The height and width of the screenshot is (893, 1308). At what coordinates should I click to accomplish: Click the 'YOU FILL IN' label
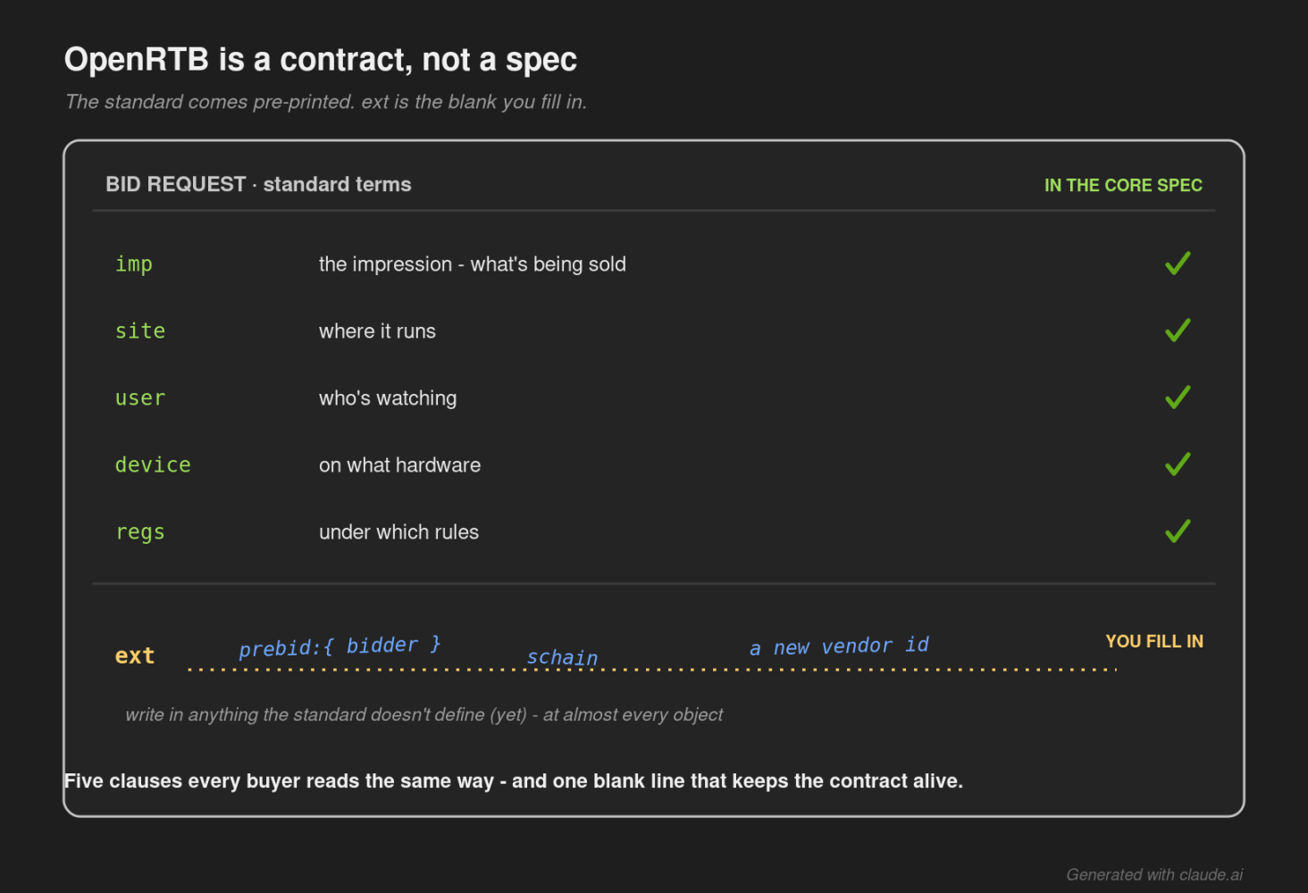tap(1154, 641)
